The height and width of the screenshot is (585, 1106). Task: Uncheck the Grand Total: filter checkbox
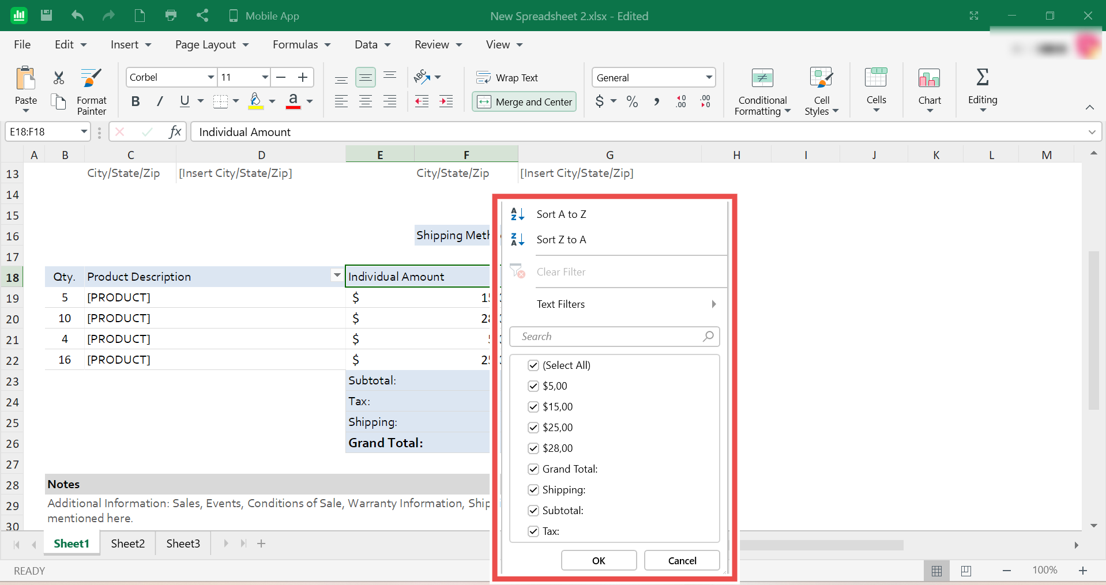pos(533,469)
